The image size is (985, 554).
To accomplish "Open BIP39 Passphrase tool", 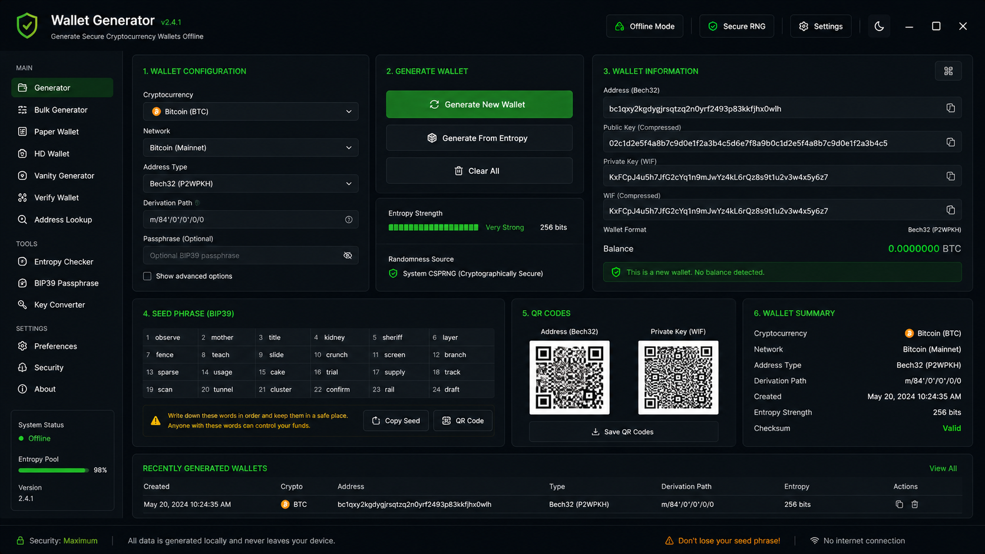I will click(x=62, y=283).
